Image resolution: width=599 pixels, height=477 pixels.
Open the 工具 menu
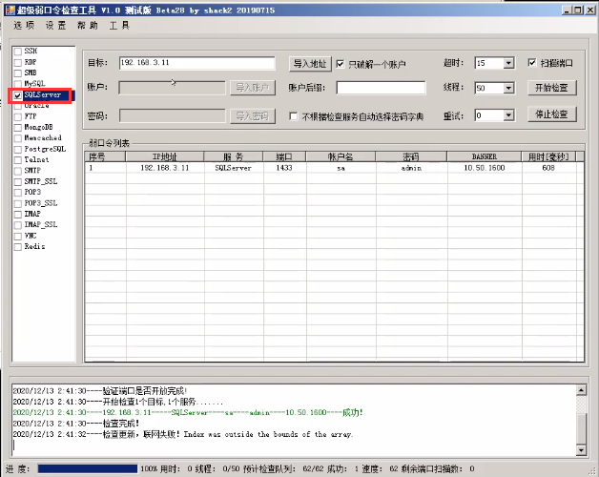tap(119, 26)
